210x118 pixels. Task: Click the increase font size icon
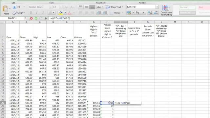coord(66,7)
